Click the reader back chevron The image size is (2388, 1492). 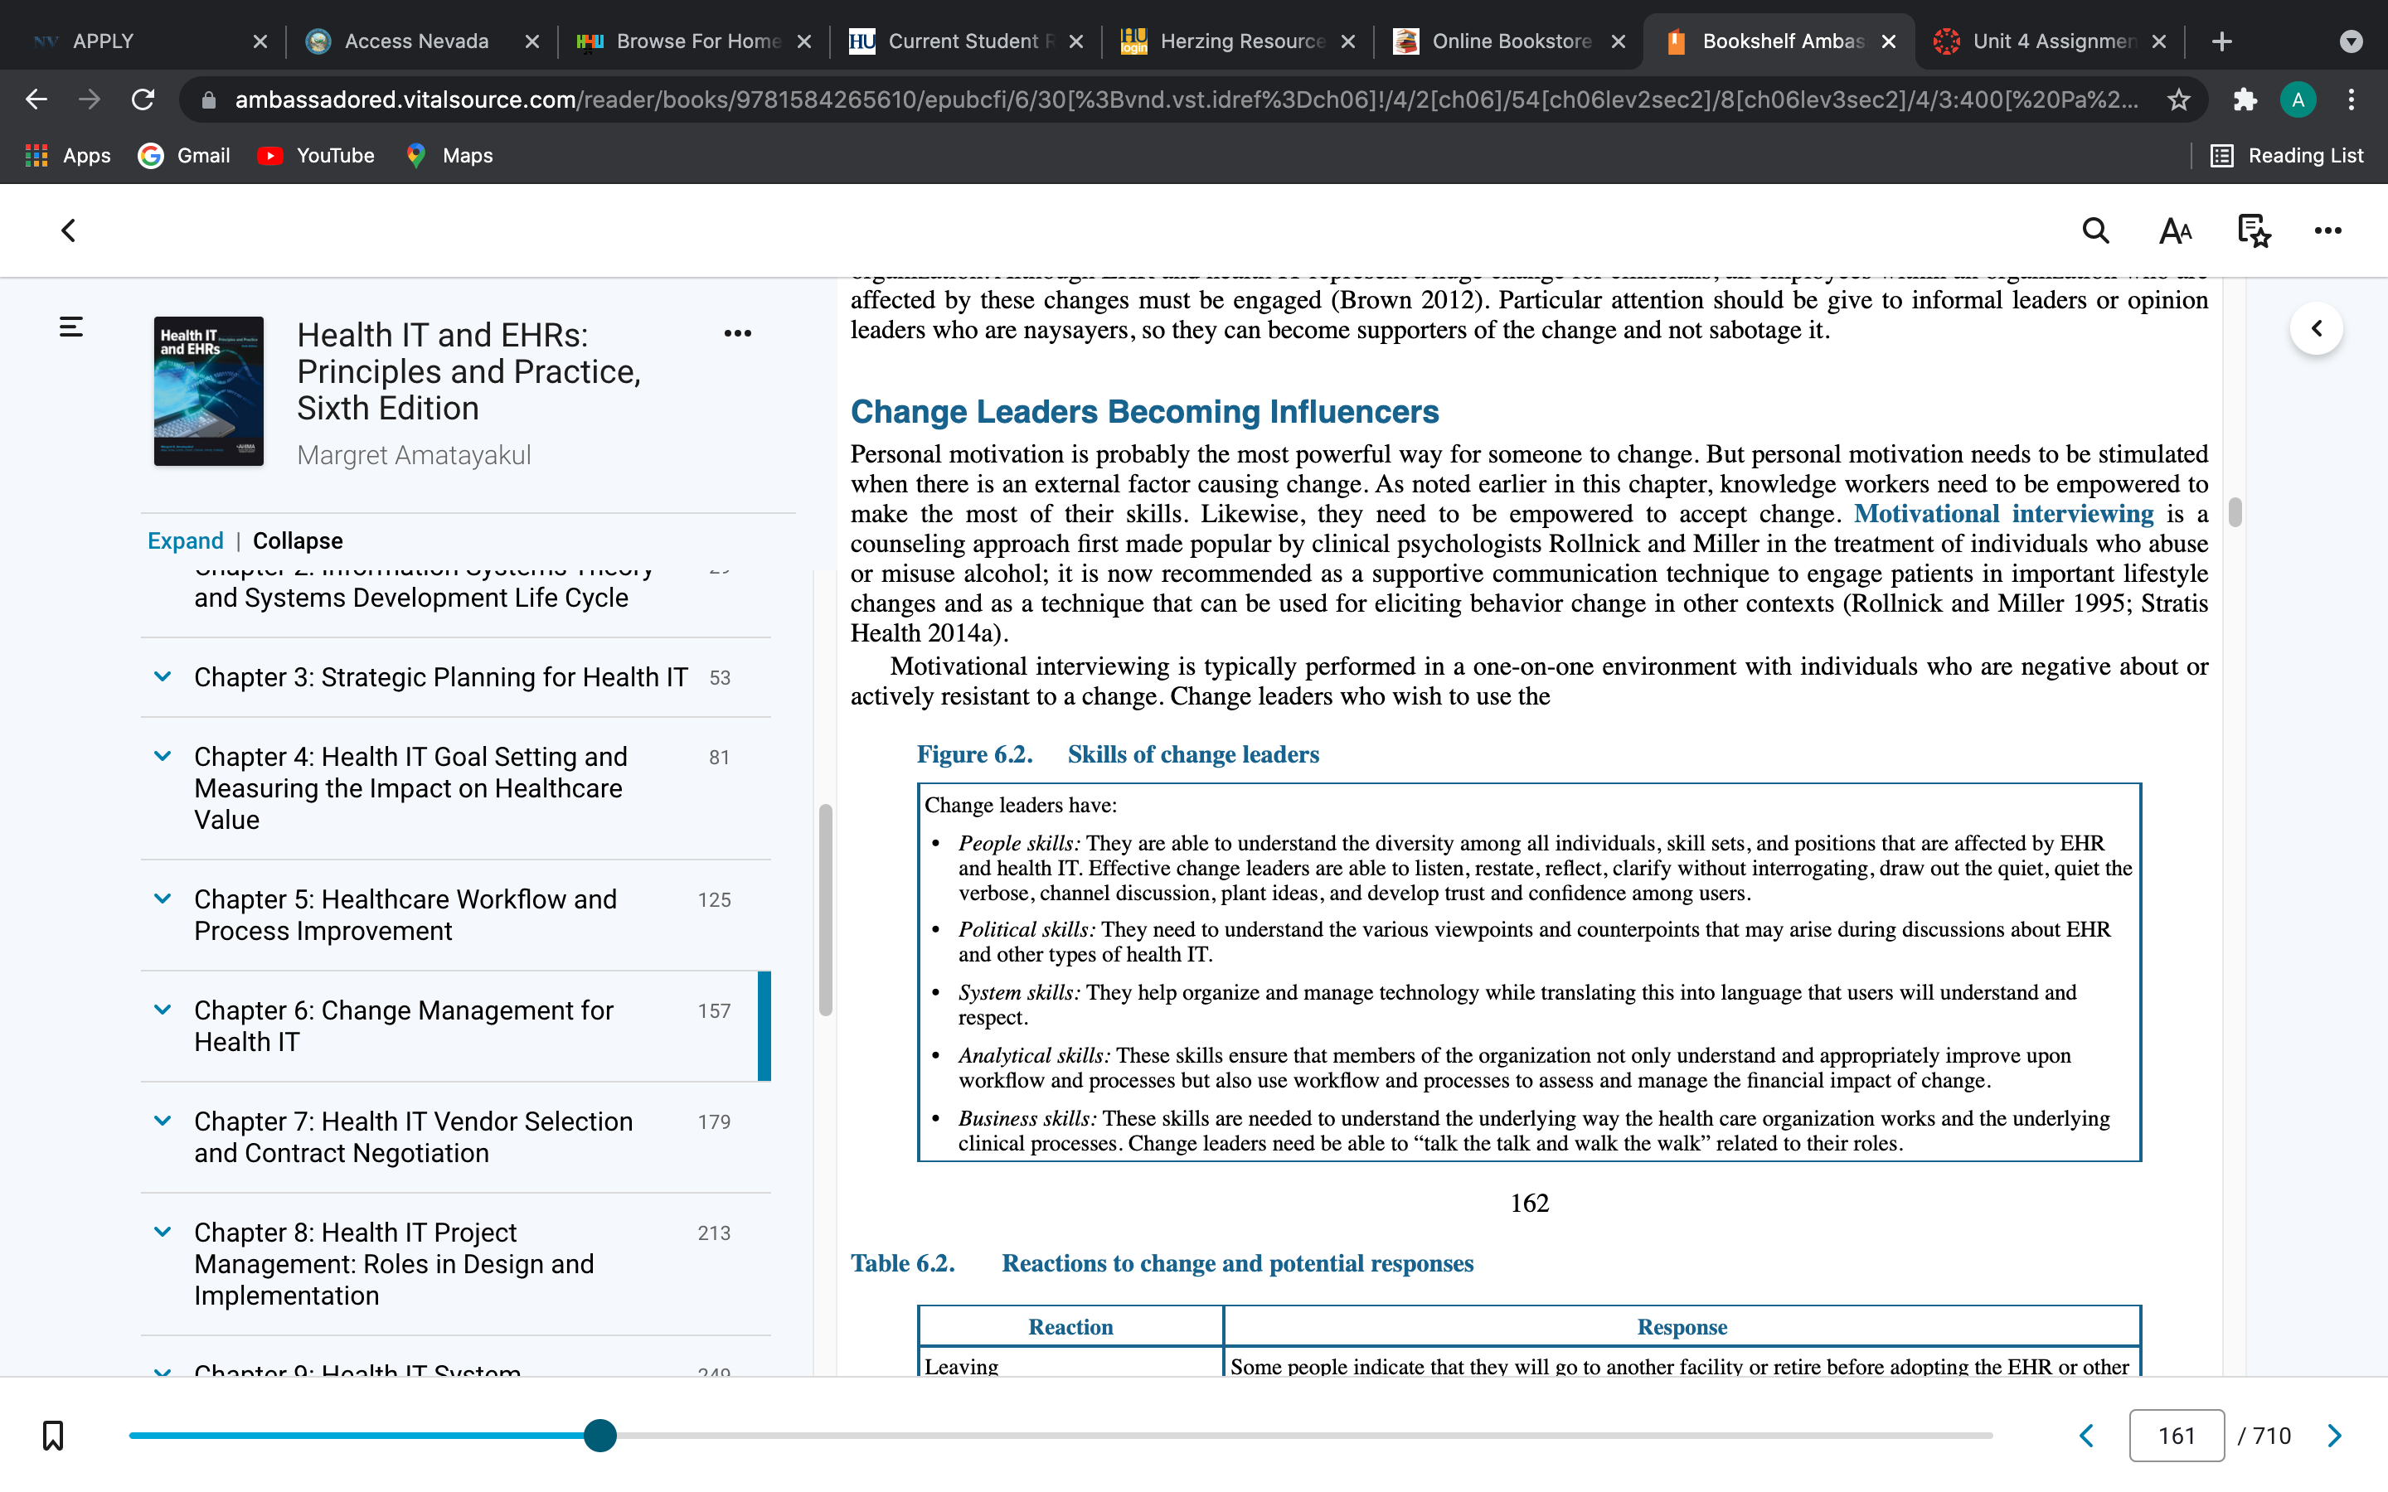(x=68, y=231)
